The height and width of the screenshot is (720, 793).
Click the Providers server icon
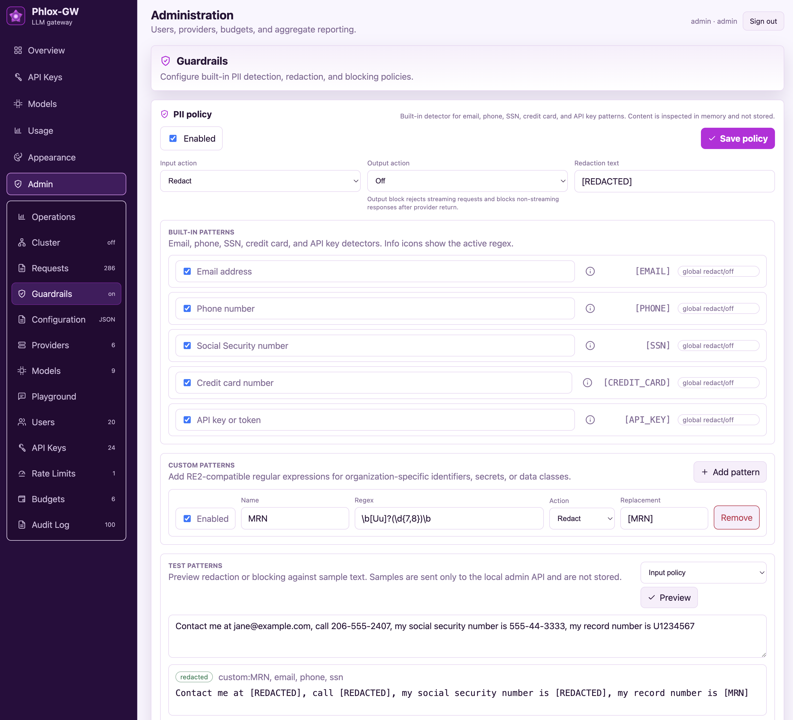click(22, 345)
